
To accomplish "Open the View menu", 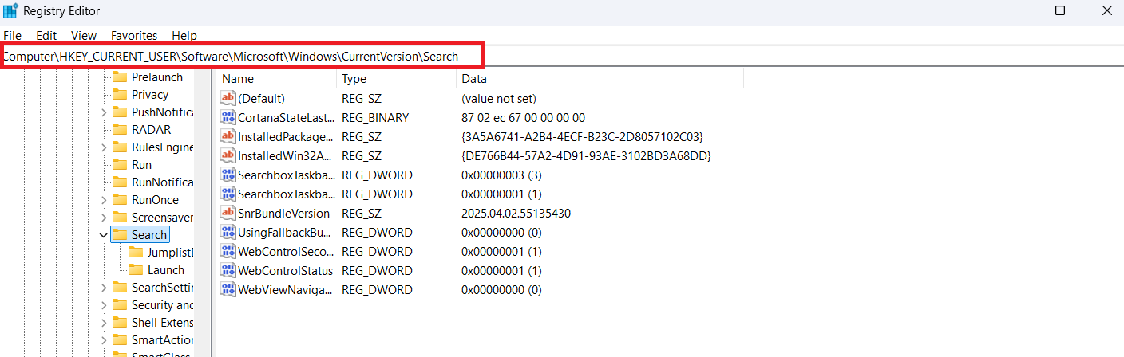I will [x=84, y=35].
